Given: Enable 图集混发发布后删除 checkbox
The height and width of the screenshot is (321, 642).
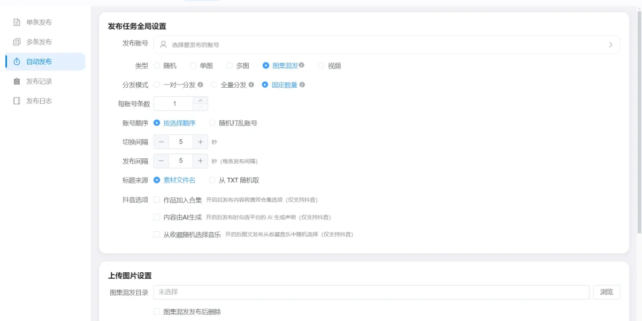Looking at the screenshot, I should click(x=157, y=311).
